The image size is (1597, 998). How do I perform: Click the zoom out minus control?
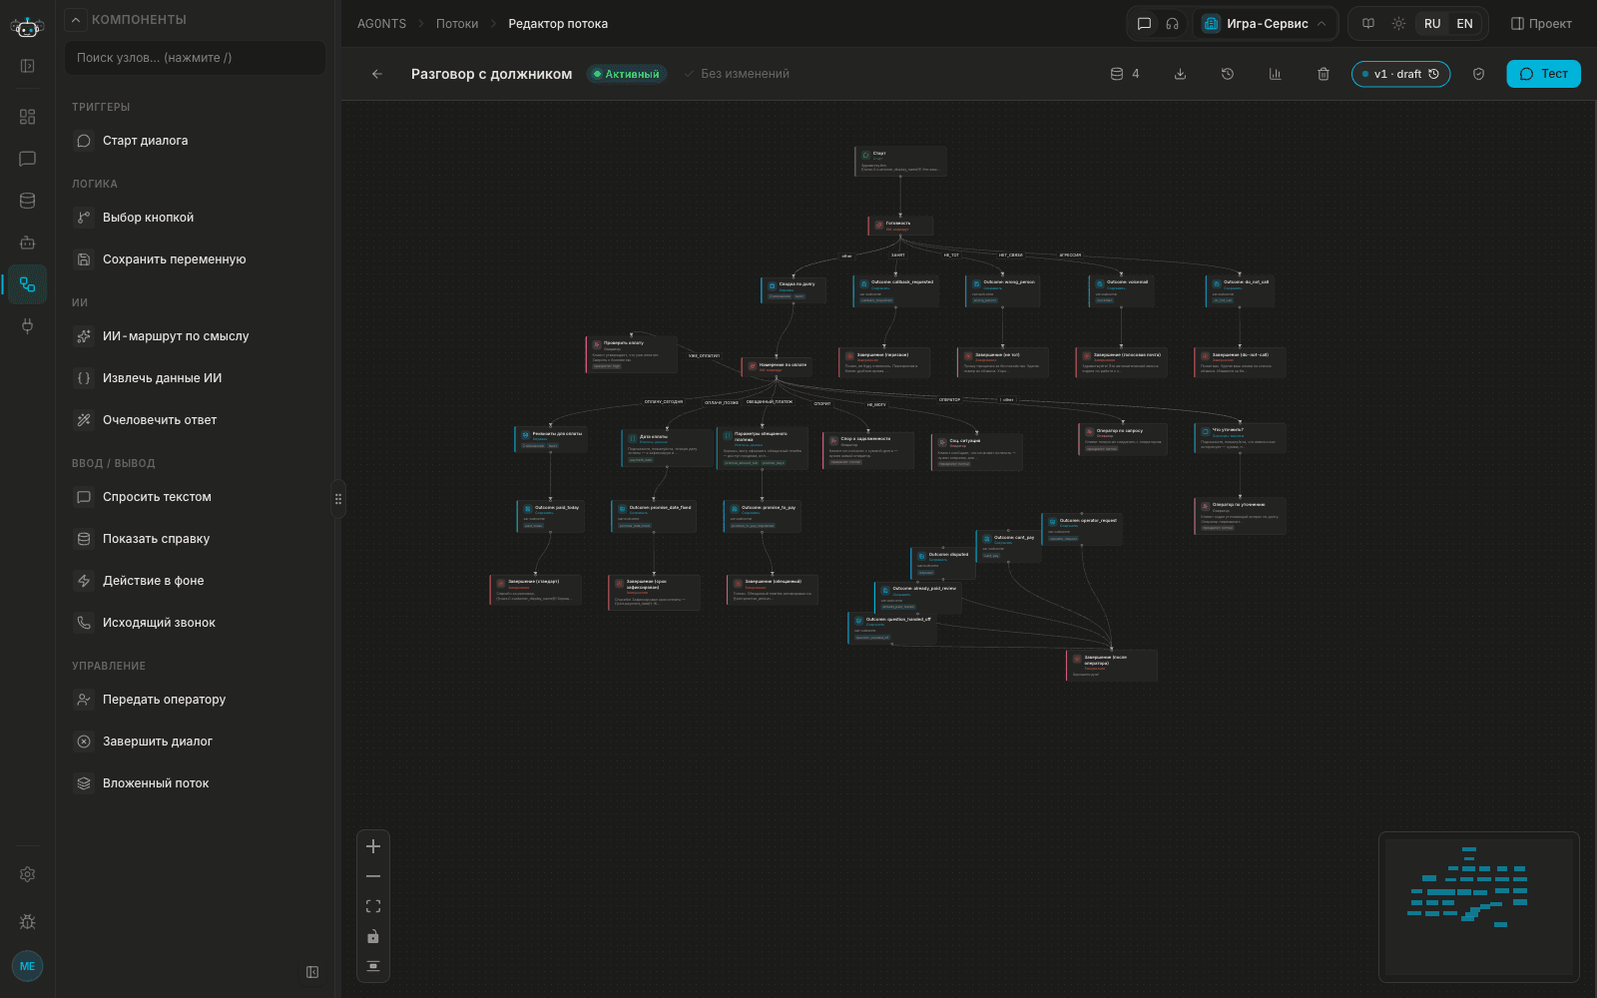373,876
